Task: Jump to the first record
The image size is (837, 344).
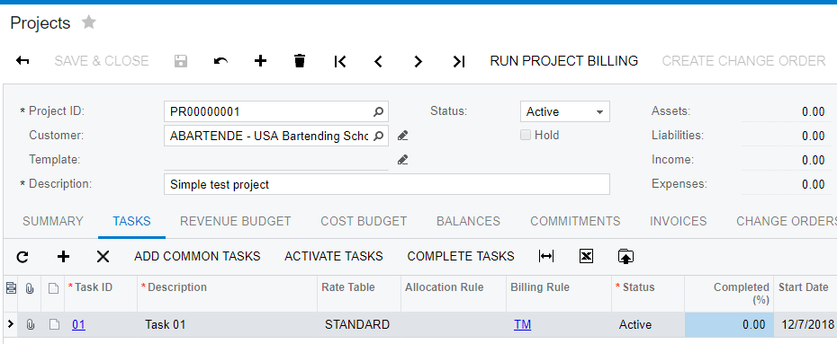Action: click(x=339, y=61)
